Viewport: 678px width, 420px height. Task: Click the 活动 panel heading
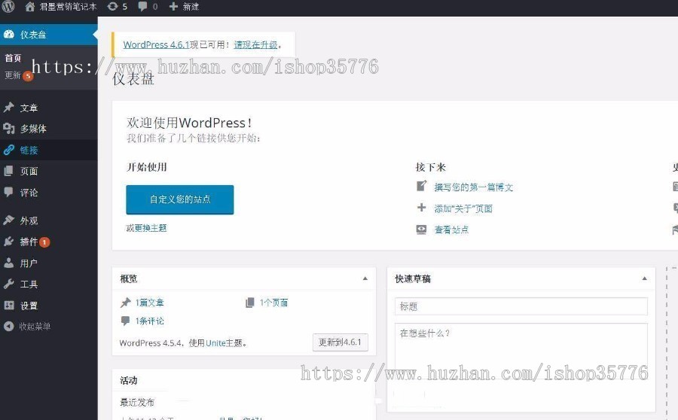128,380
